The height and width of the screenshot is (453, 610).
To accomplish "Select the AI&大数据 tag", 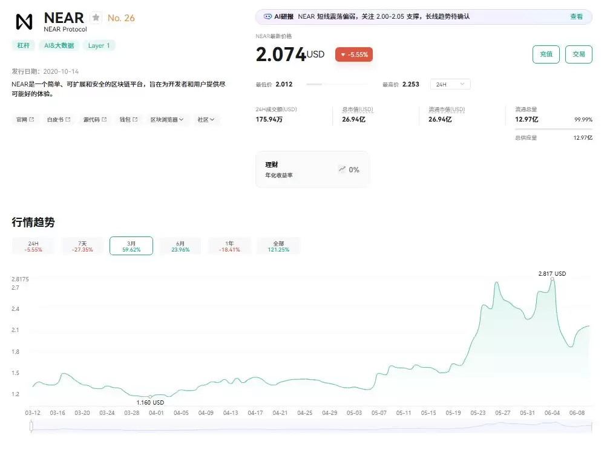I will [59, 45].
